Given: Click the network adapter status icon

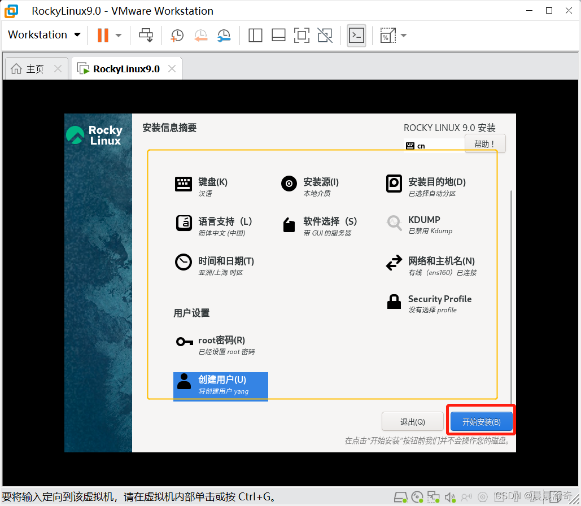Looking at the screenshot, I should click(433, 497).
